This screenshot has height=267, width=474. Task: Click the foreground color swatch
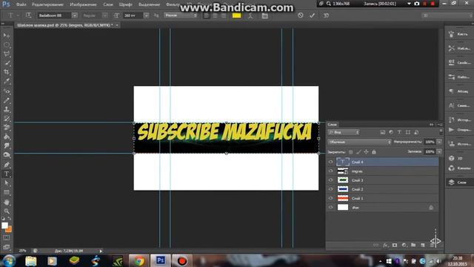(x=4, y=225)
